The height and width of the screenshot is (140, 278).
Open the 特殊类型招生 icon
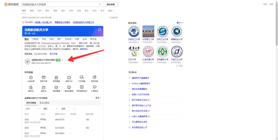pos(82,87)
